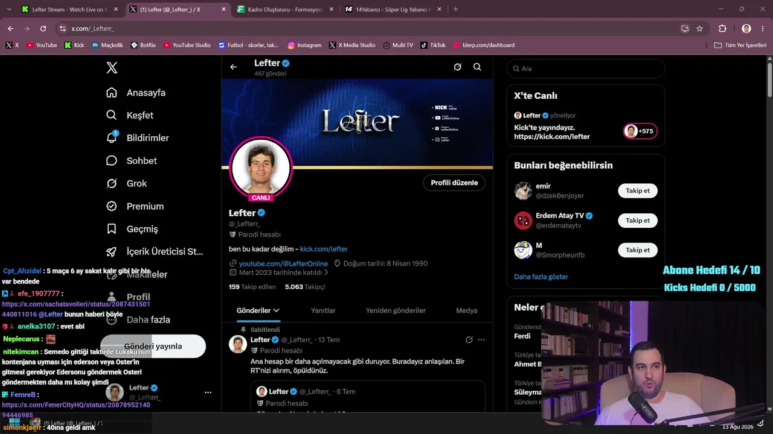Viewport: 773px width, 434px height.
Task: Open youtube.com/@LefterOnline link
Action: point(283,263)
